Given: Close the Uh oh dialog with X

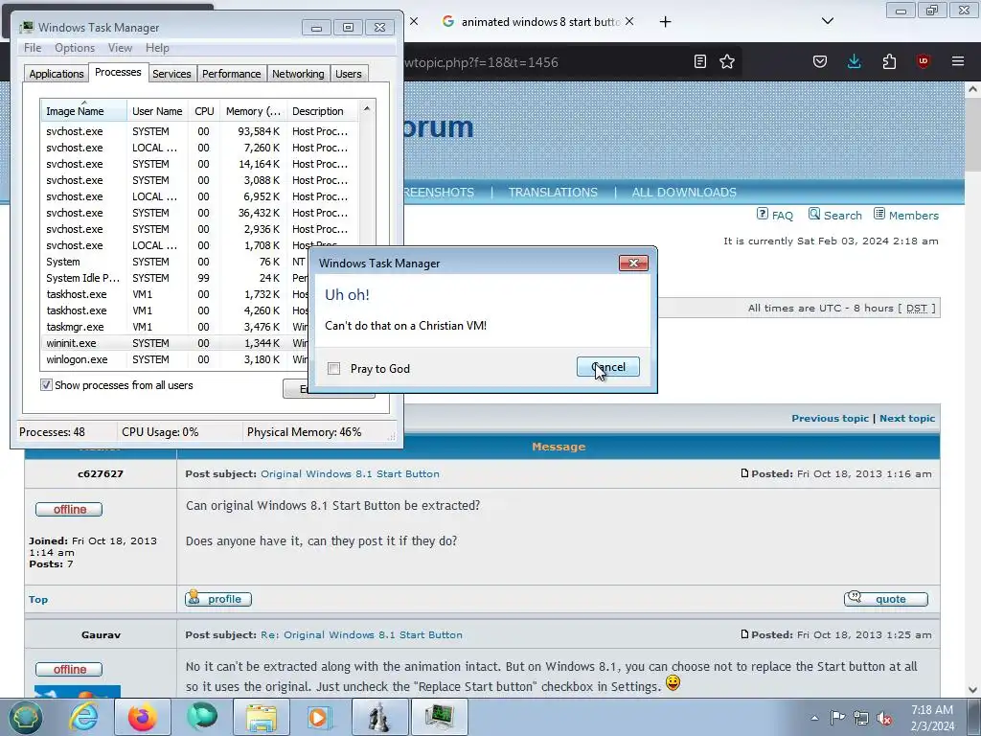Looking at the screenshot, I should [633, 263].
